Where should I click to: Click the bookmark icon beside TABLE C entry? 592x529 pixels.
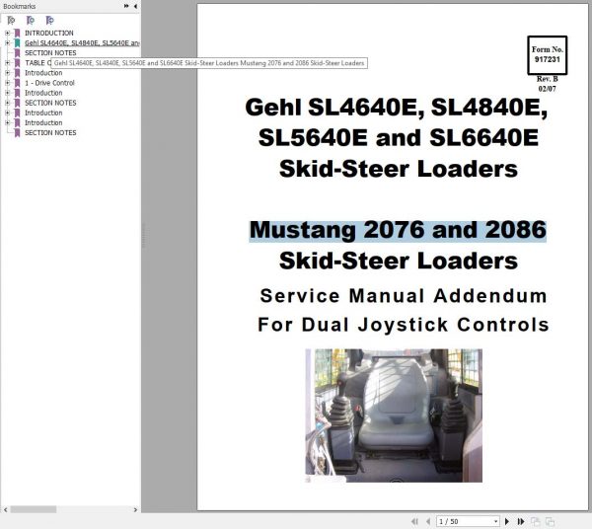point(17,63)
